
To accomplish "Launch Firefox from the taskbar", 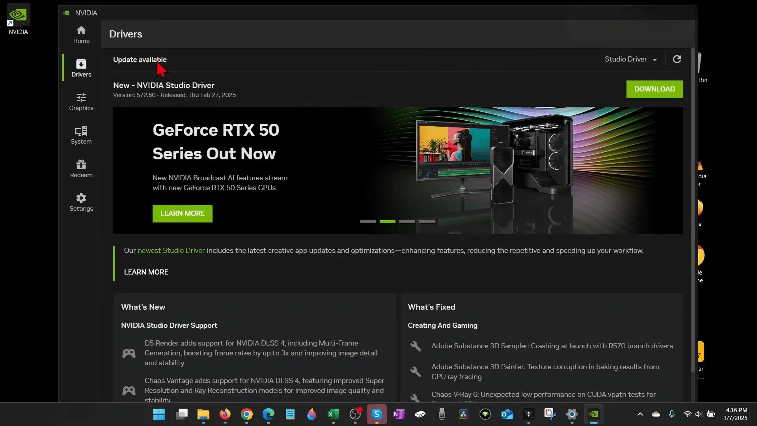I will coord(225,414).
